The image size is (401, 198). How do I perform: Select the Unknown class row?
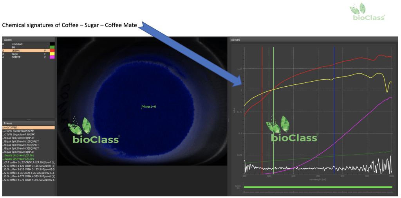coord(28,44)
